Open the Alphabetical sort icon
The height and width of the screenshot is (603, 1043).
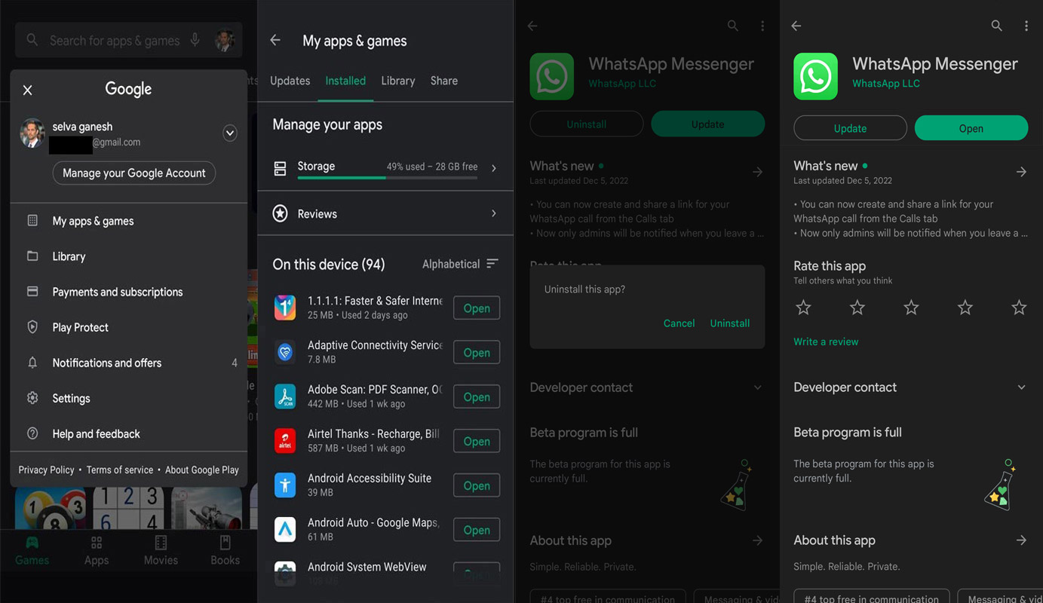[x=492, y=264]
